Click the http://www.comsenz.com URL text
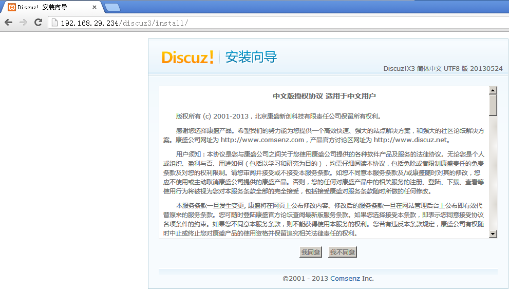Viewport: 509px width, 292px height. [x=262, y=140]
